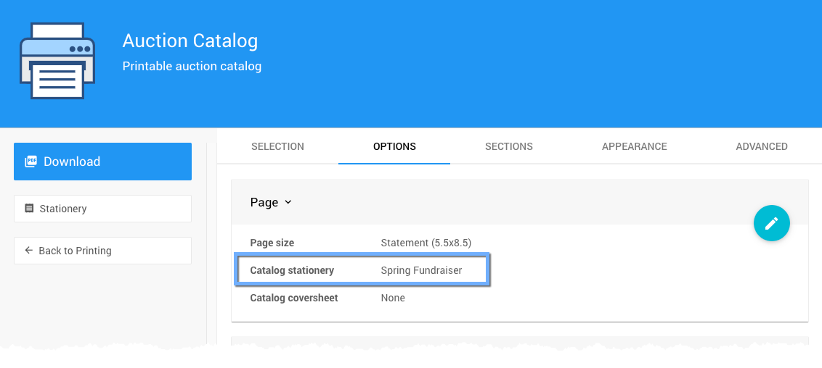Click the Auction Catalog page title
This screenshot has width=822, height=368.
click(190, 41)
